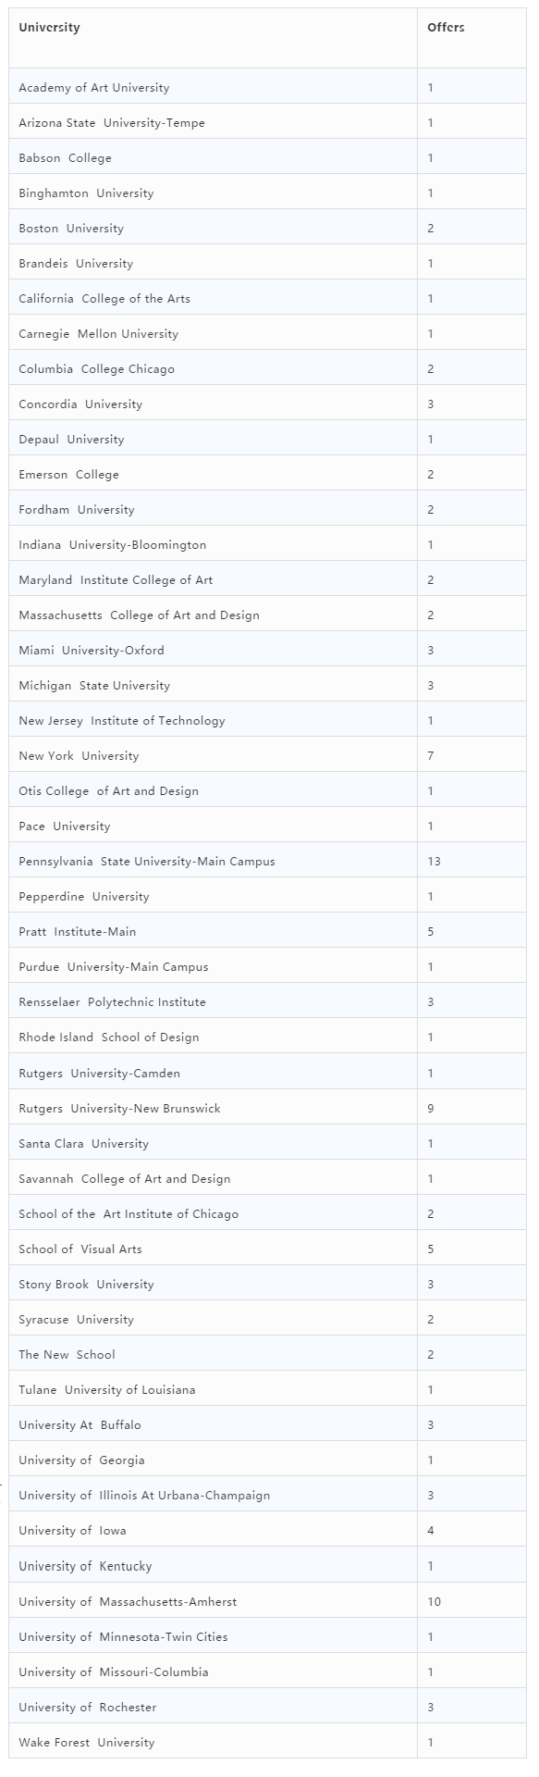539x1777 pixels.
Task: Select the Academy of Art University row
Action: pos(268,87)
